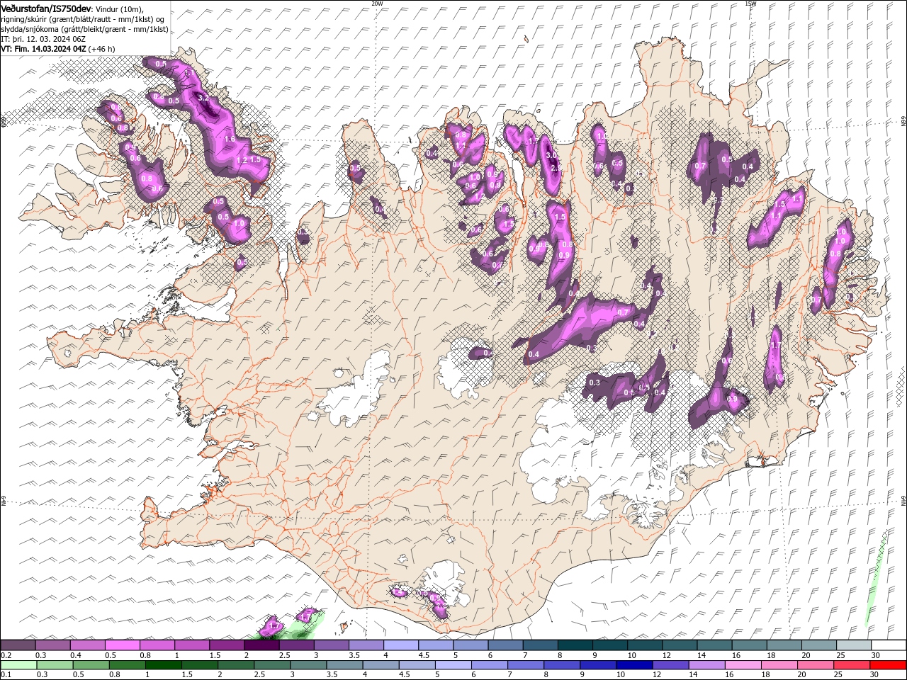
Task: Select the upper legend swatch between 0.3 and 0.4
Action: pos(52,645)
